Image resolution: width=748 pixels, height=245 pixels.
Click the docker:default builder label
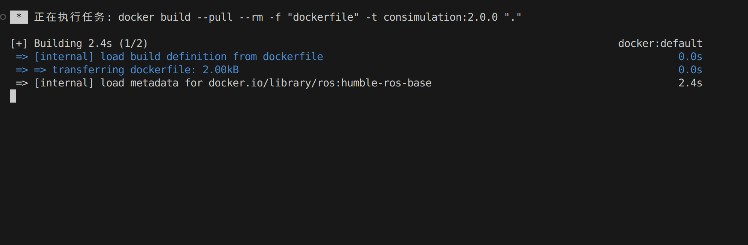click(x=660, y=44)
